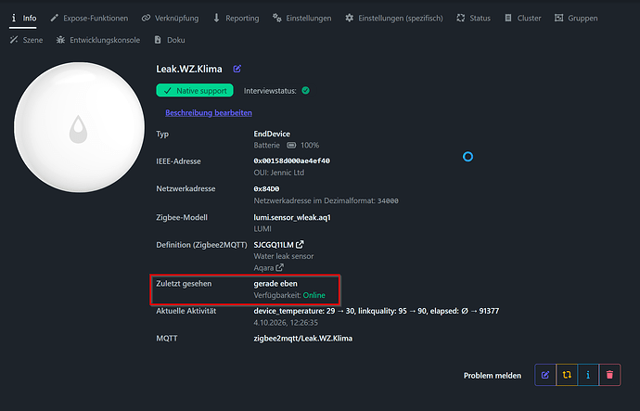Screen dimensions: 640x411
Task: Click Zigbee model lumi.sensor_wleak.aq1
Action: coord(292,217)
